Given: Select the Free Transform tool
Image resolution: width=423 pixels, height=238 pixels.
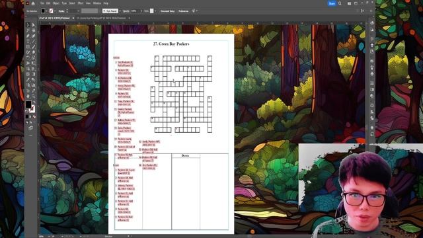Looking at the screenshot, I should 34,63.
